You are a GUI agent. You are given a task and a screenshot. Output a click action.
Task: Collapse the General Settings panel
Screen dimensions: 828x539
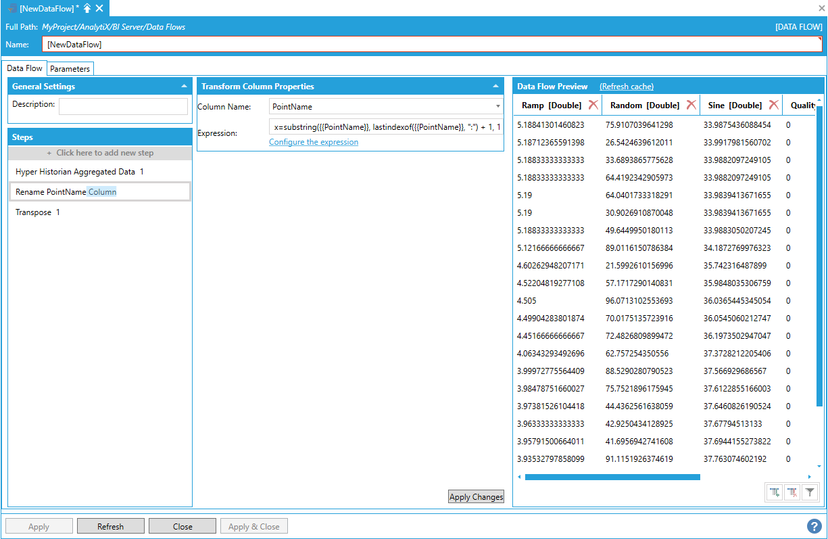(184, 87)
